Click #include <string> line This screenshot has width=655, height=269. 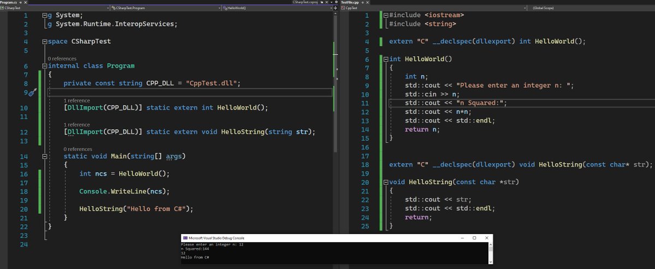pyautogui.click(x=423, y=24)
